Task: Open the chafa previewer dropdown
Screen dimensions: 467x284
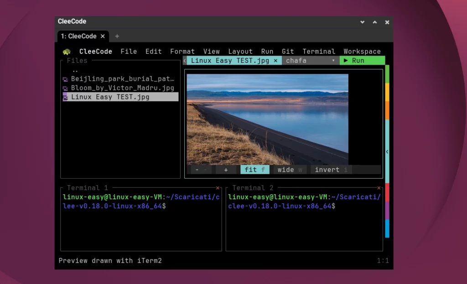Action: coord(310,61)
